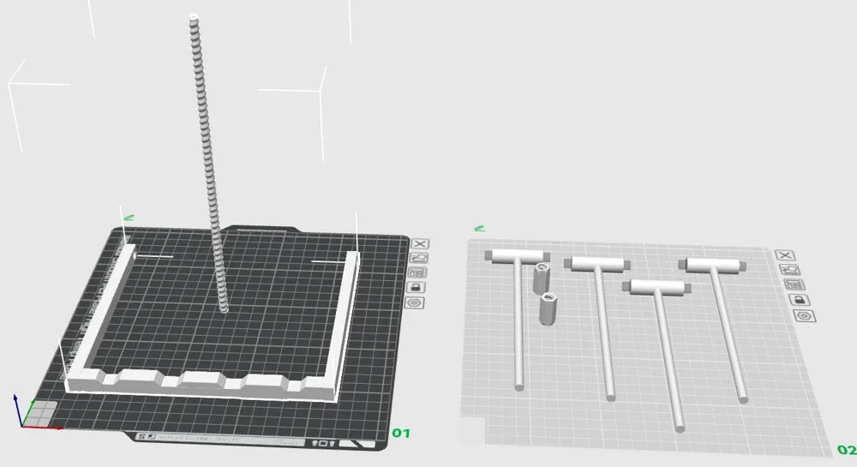
Task: Click the green 01 plate number label
Action: [401, 434]
